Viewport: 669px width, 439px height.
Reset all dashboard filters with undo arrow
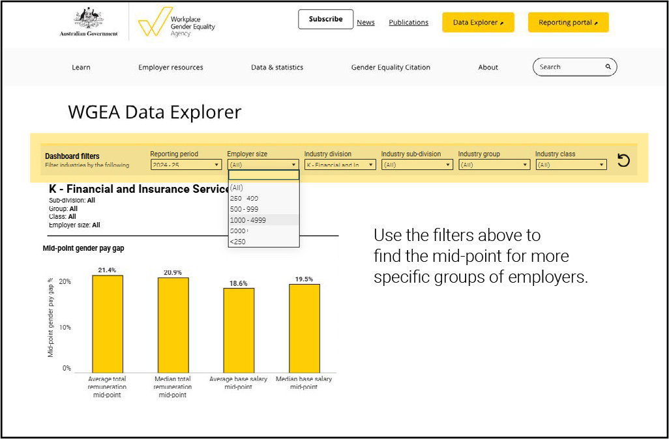(624, 160)
